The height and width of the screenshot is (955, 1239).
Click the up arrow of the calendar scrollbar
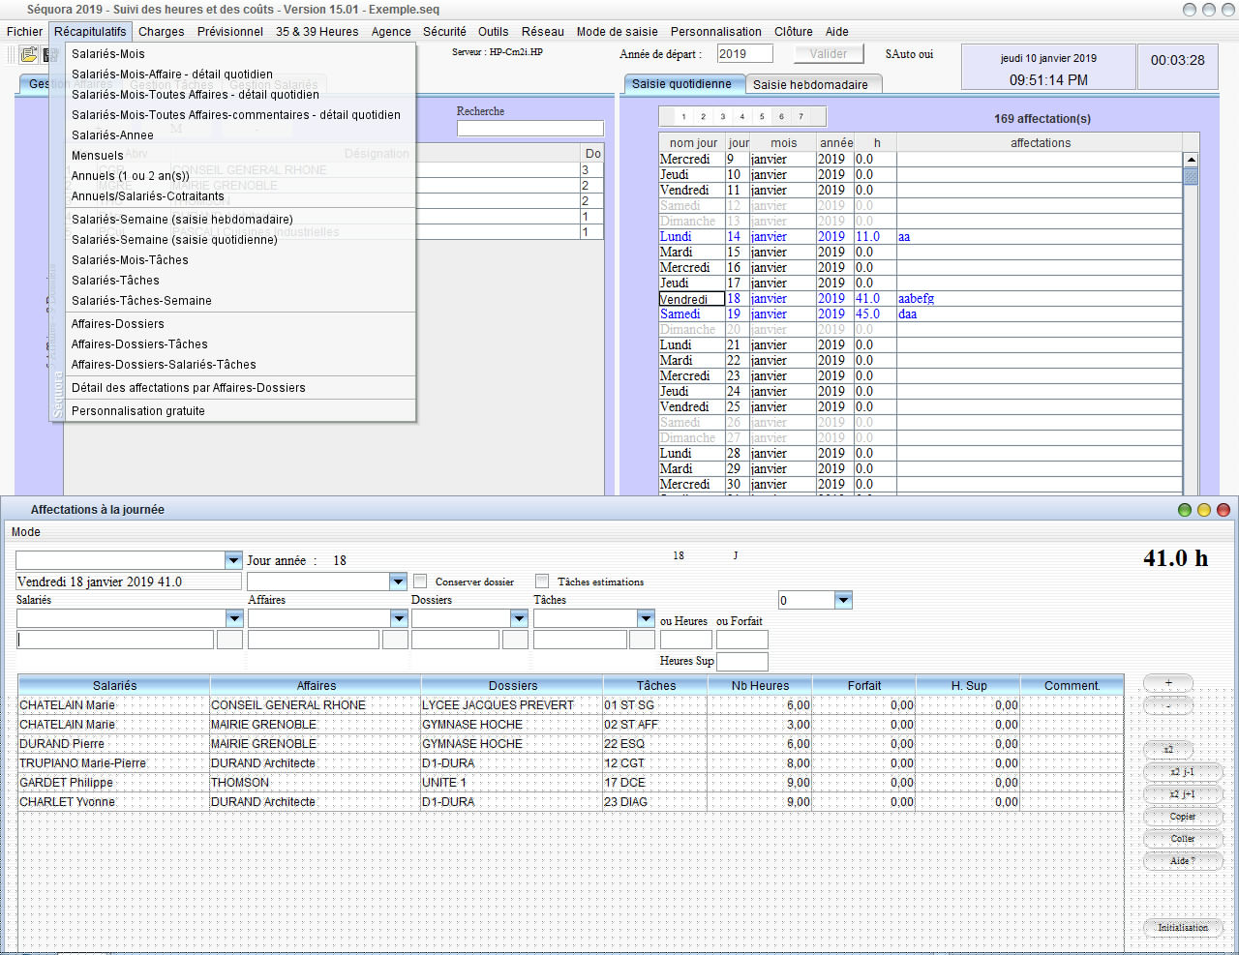(1191, 160)
